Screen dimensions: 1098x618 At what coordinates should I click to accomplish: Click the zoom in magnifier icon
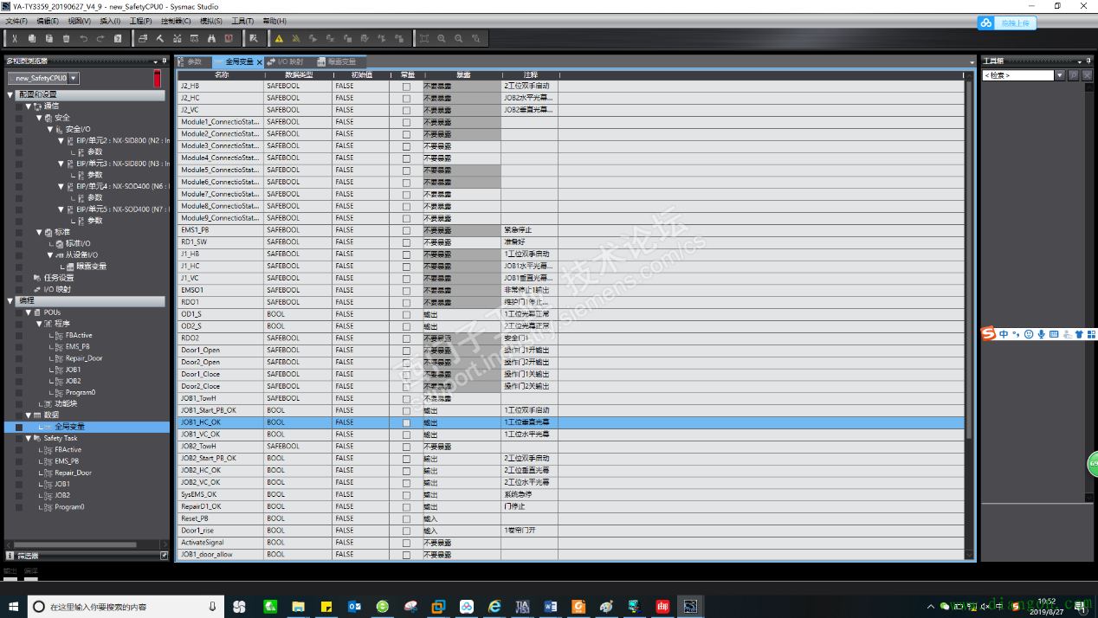(x=442, y=38)
